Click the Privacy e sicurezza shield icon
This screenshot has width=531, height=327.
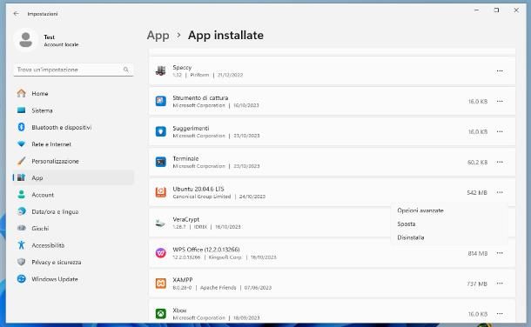coord(22,262)
